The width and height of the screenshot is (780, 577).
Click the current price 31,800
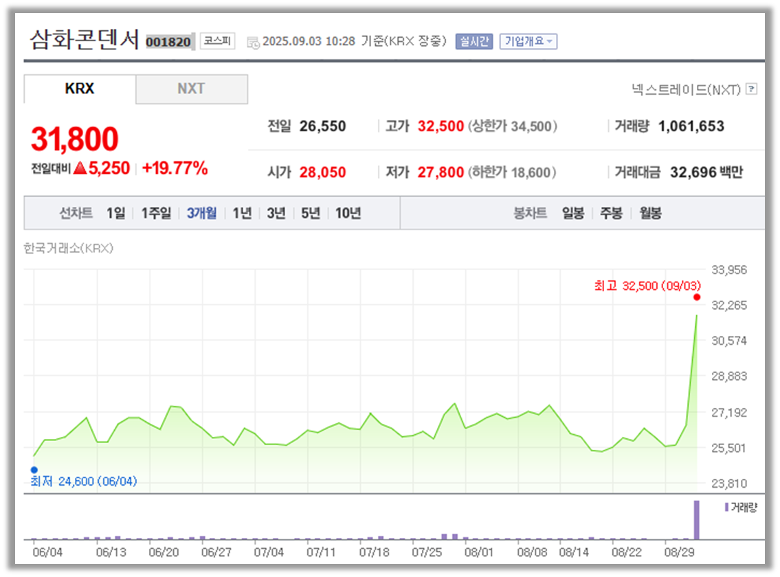pos(75,139)
